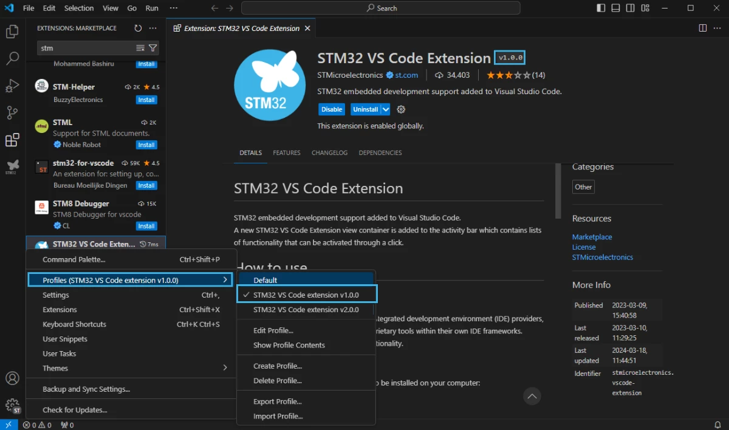Filter extensions using the funnel icon
729x430 pixels.
coord(153,48)
